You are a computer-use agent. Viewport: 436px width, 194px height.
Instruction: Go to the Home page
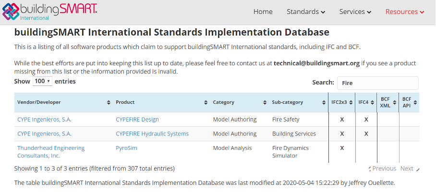(263, 12)
